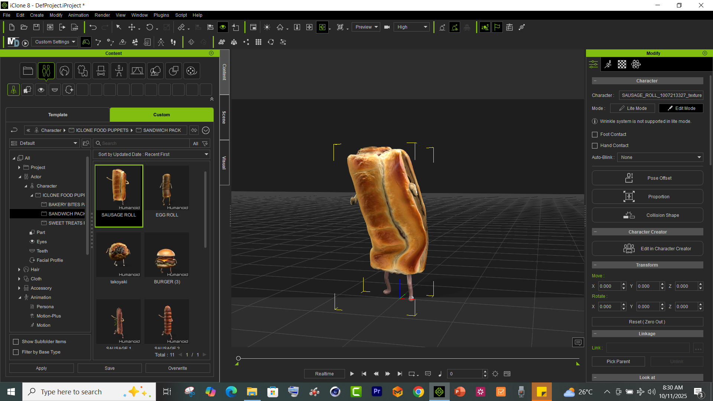Open the Auto-Blink None dropdown
The height and width of the screenshot is (401, 713).
tap(660, 157)
